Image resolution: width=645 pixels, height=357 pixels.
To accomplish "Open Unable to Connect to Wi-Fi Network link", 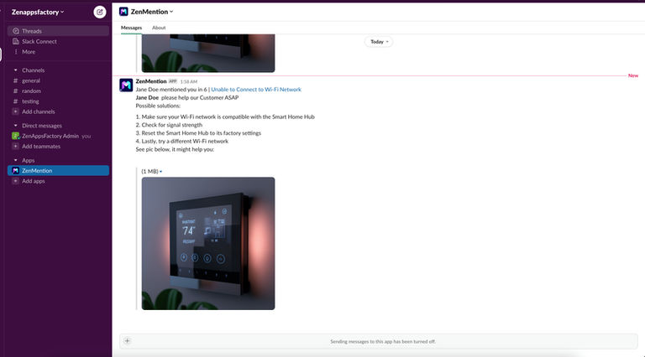I will click(256, 90).
